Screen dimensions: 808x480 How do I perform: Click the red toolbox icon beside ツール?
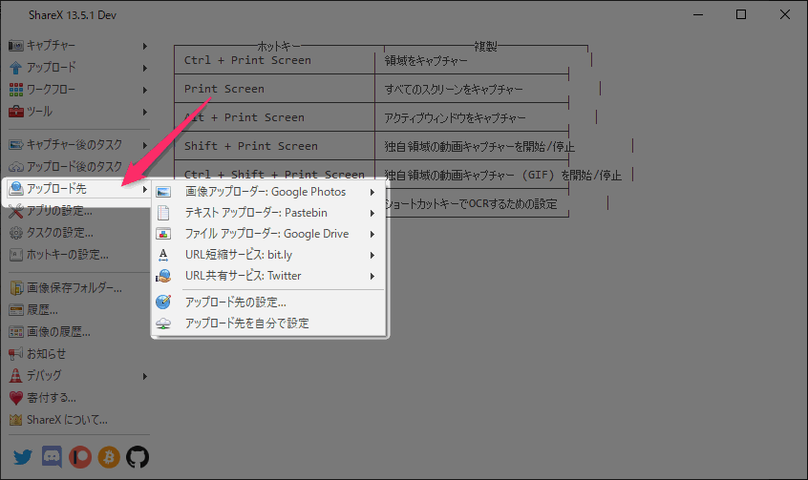click(x=16, y=112)
